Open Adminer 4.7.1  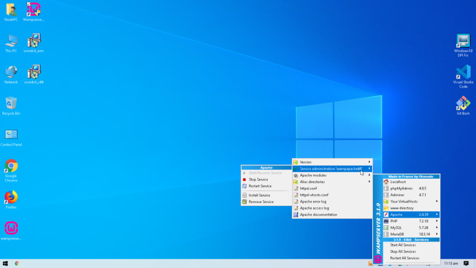(x=411, y=195)
